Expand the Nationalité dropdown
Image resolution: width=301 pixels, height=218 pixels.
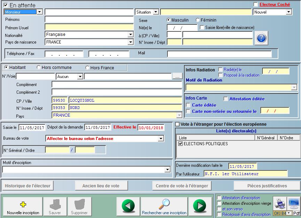pos(130,34)
